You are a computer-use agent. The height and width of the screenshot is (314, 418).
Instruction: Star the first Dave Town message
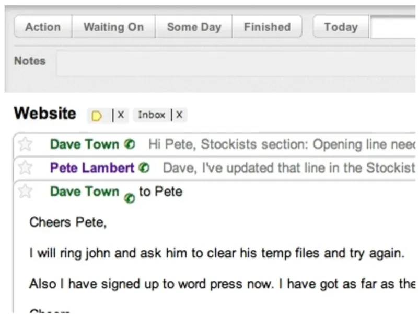(25, 144)
